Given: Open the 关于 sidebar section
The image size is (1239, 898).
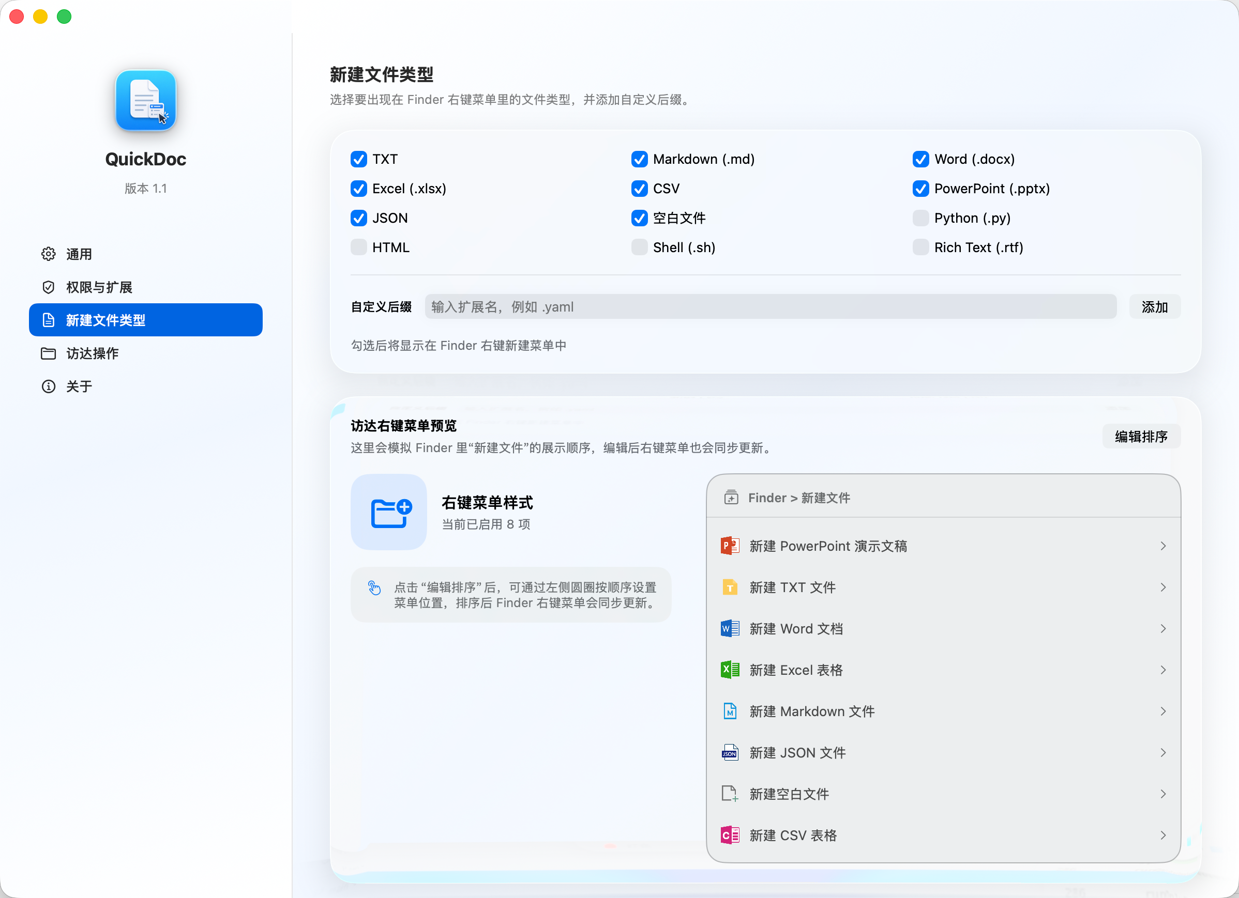Looking at the screenshot, I should pyautogui.click(x=145, y=386).
